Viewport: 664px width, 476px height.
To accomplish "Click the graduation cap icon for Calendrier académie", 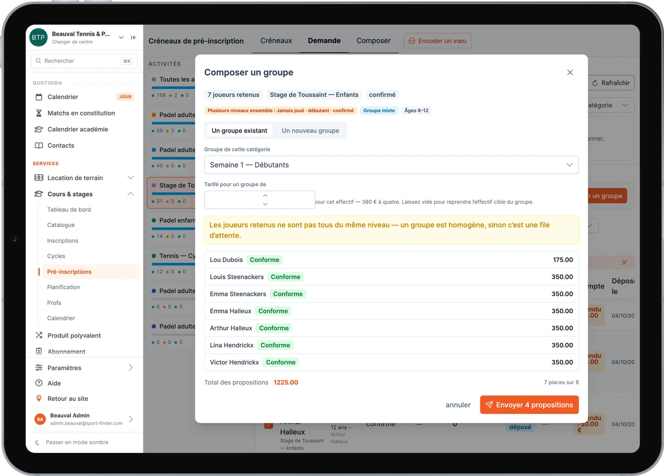I will 39,129.
